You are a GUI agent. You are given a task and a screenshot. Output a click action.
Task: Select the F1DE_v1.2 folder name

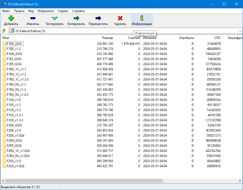14,49
